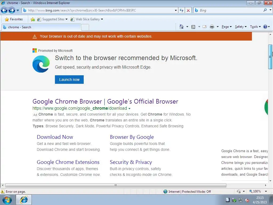The height and width of the screenshot is (205, 273).
Task: Open the Google Chrome Extensions link
Action: tap(68, 162)
